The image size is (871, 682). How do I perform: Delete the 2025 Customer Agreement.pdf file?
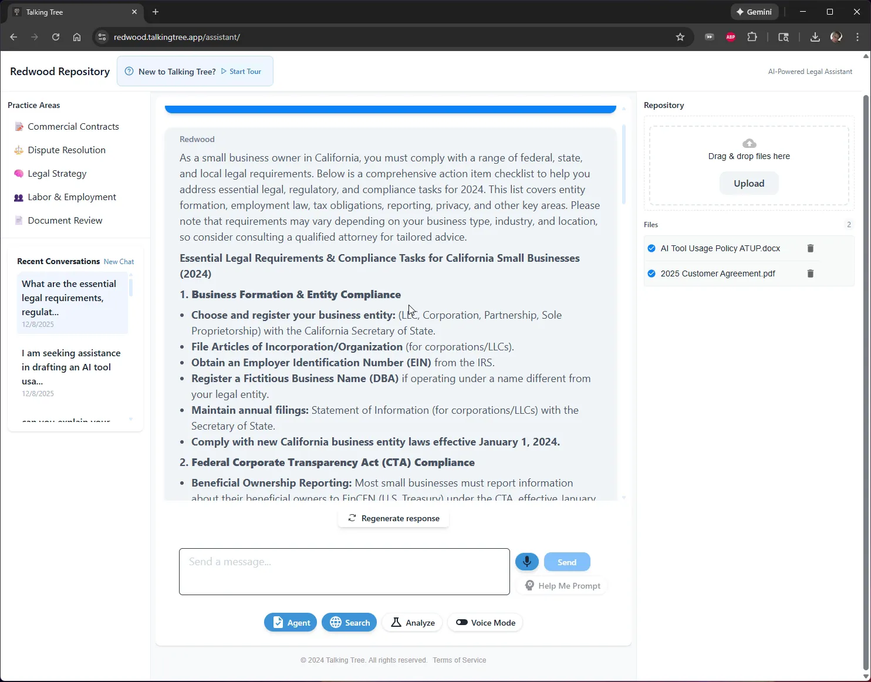click(811, 274)
